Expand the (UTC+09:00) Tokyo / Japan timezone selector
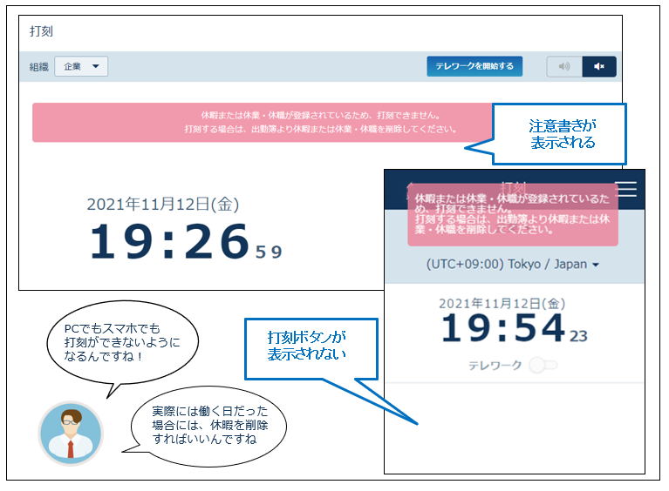 point(513,265)
